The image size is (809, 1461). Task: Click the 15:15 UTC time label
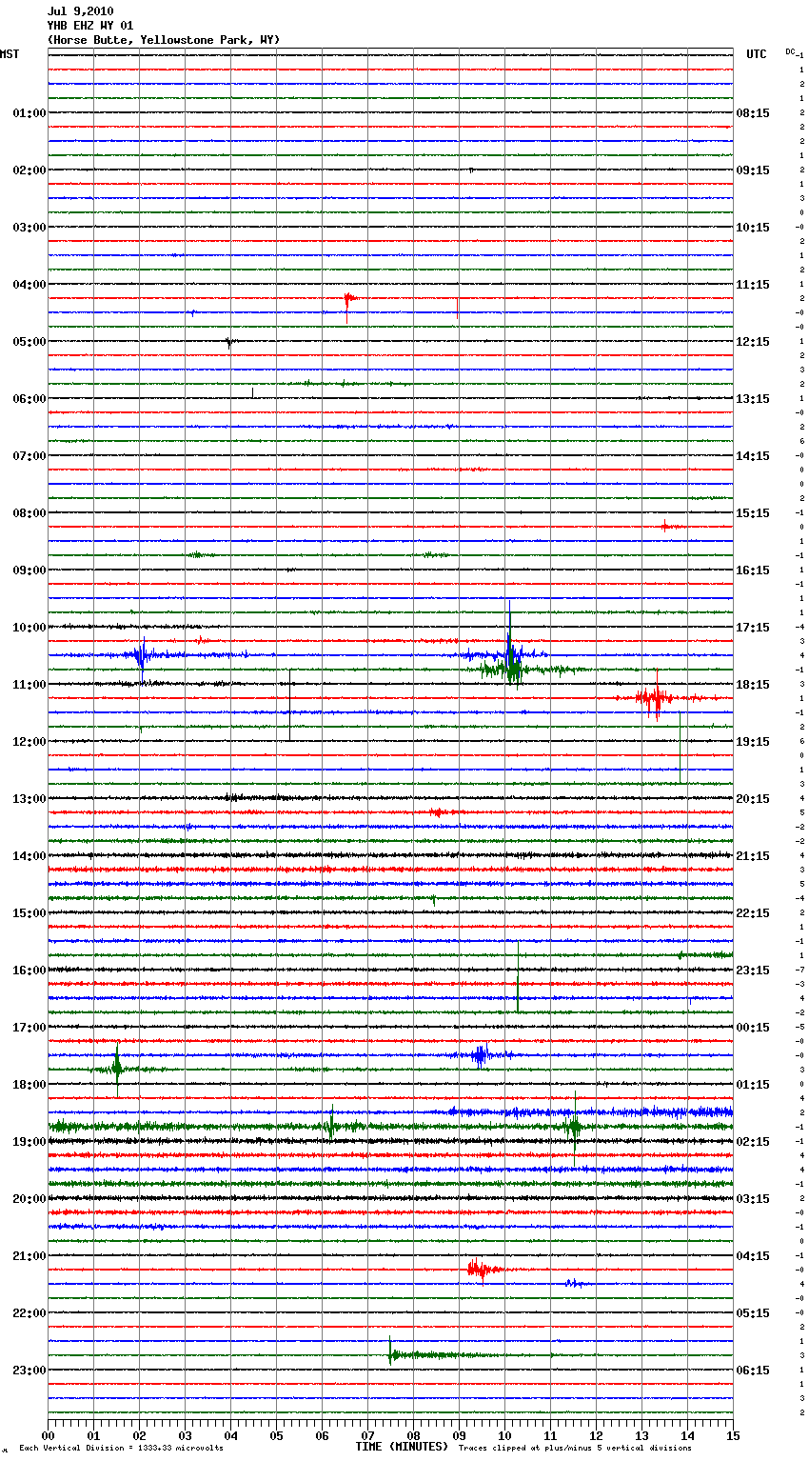(753, 513)
